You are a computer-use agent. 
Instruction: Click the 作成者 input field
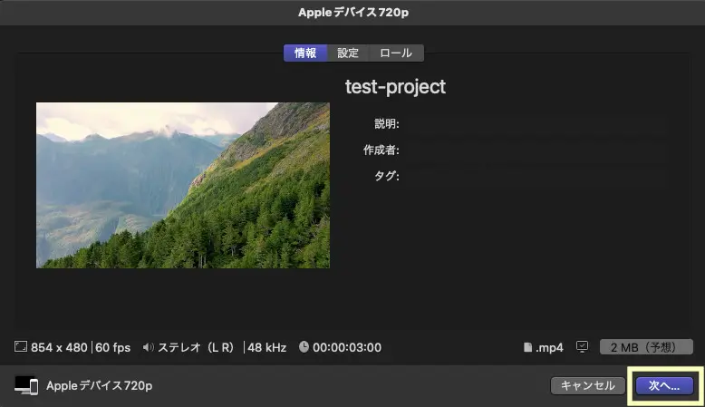click(537, 150)
